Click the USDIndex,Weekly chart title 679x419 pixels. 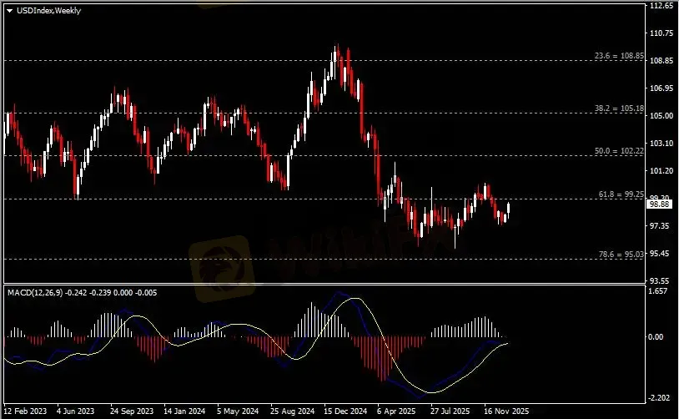44,10
